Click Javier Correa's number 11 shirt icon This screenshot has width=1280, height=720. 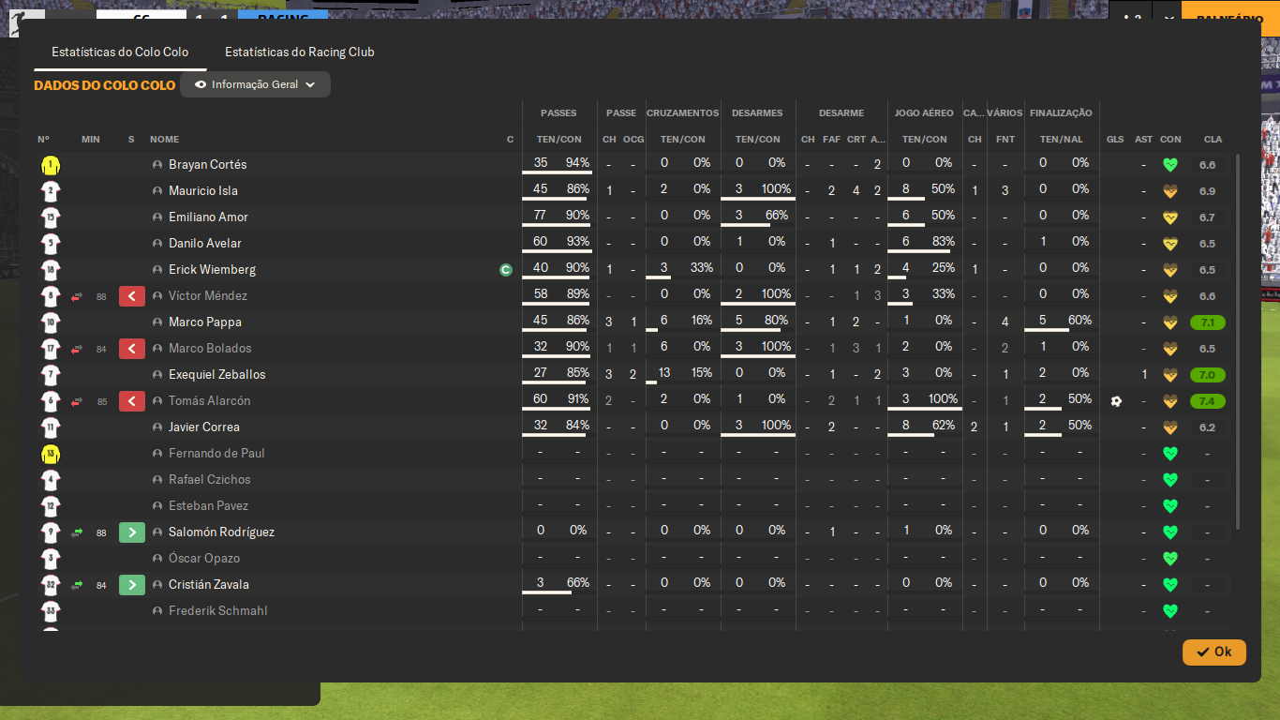click(51, 428)
